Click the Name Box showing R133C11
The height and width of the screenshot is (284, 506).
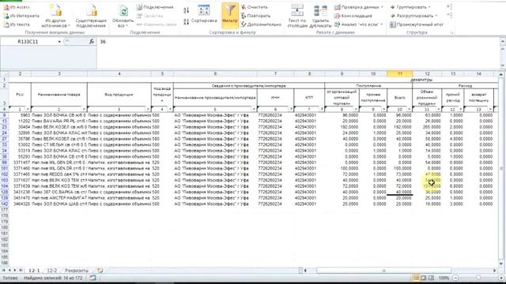pos(28,42)
